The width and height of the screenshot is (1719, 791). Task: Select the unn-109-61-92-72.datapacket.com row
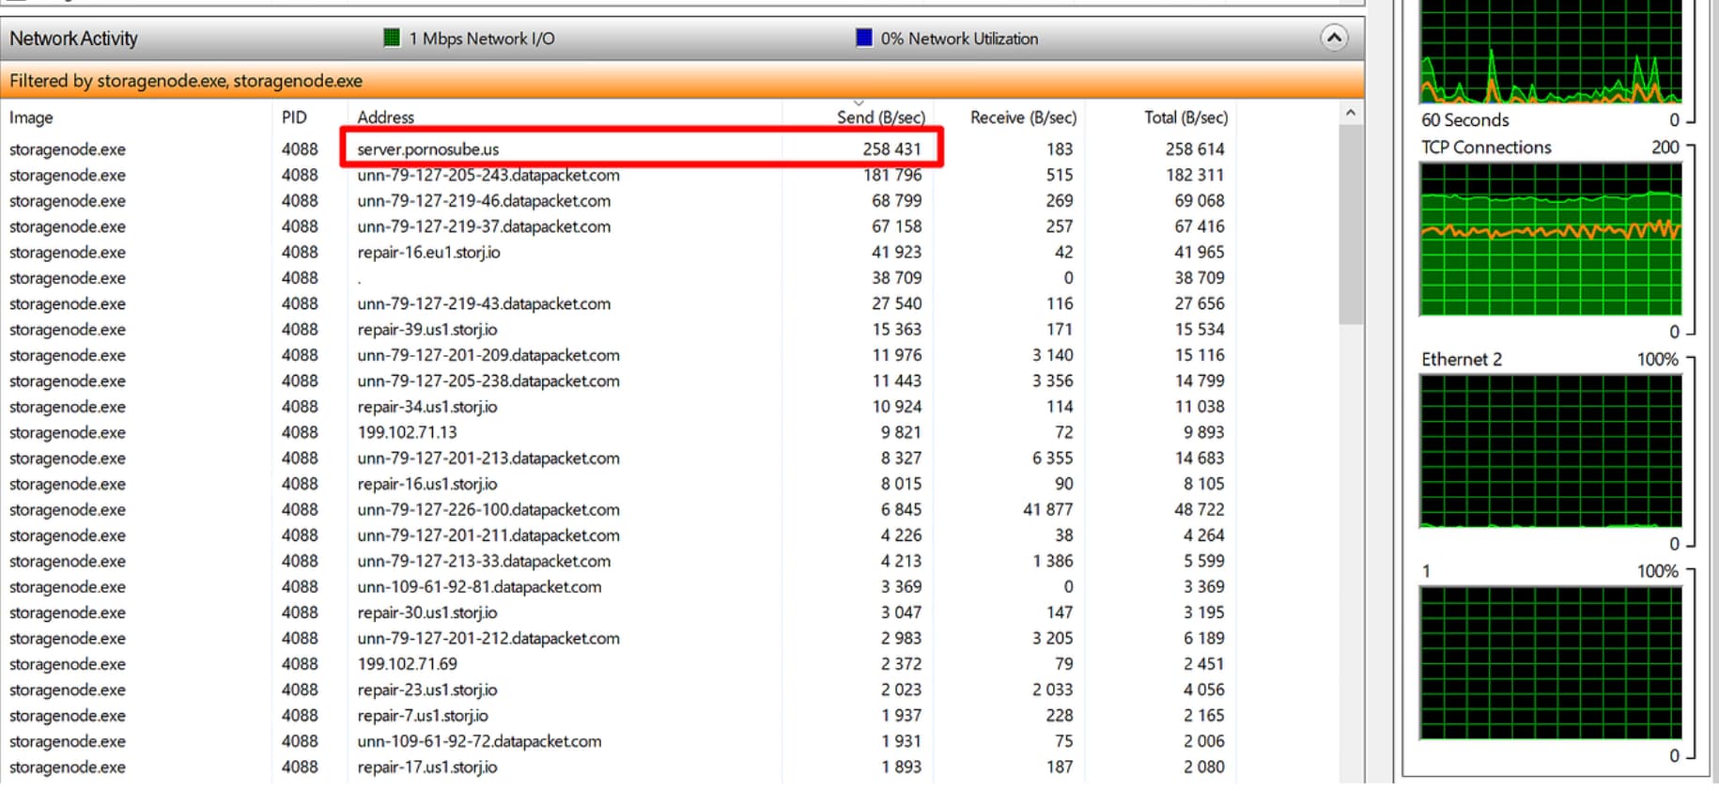[x=620, y=741]
